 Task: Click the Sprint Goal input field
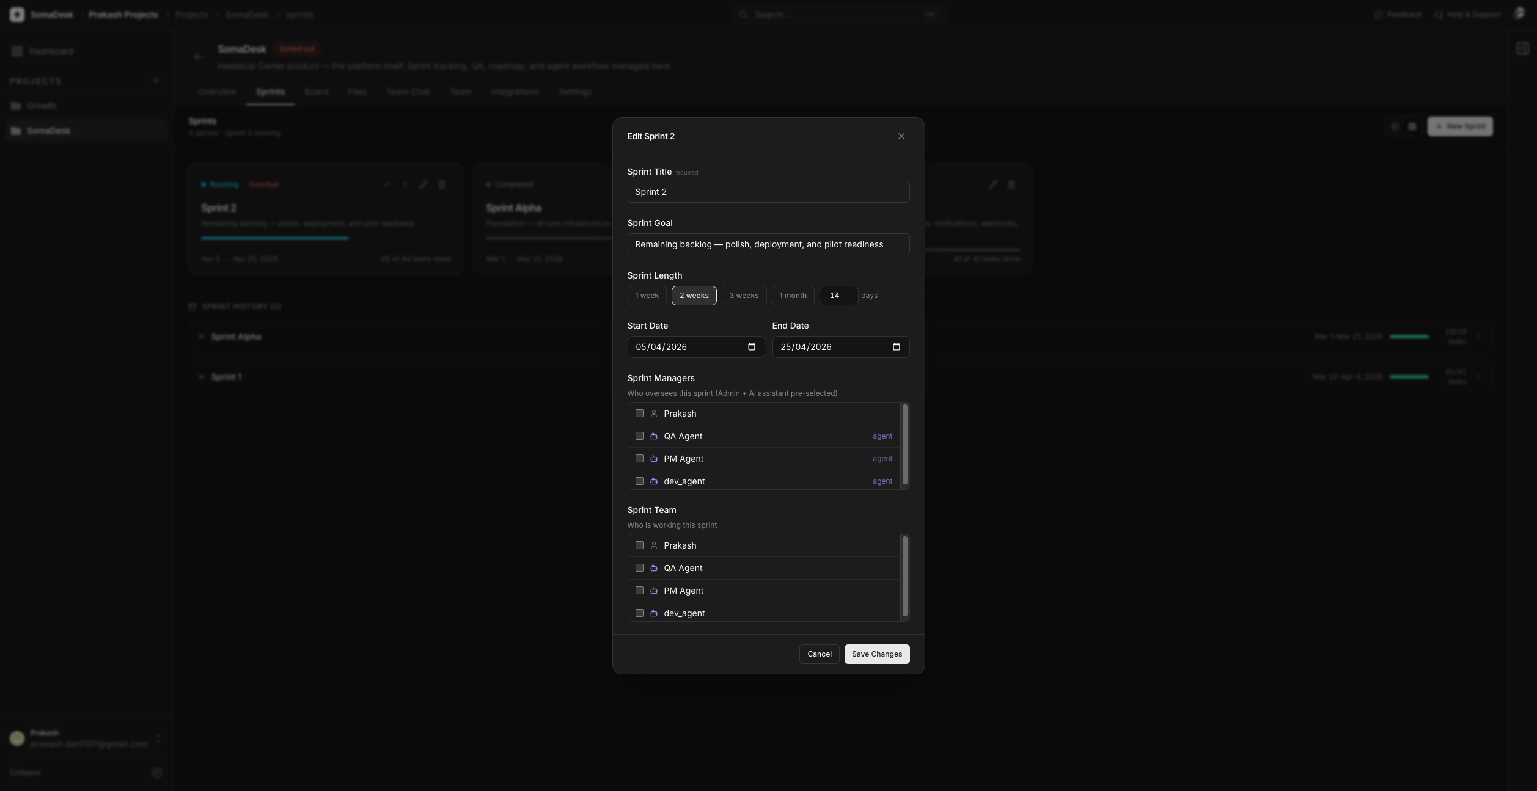point(768,244)
